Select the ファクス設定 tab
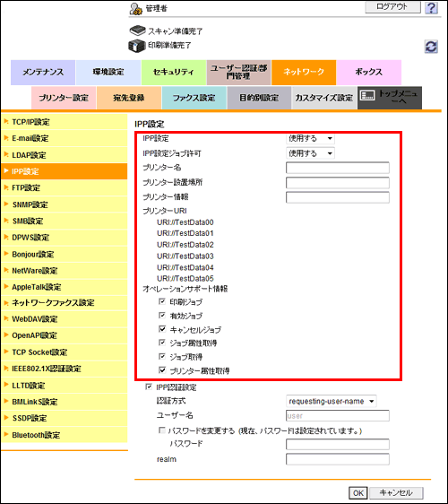Screen dimensions: 448x504 point(194,98)
